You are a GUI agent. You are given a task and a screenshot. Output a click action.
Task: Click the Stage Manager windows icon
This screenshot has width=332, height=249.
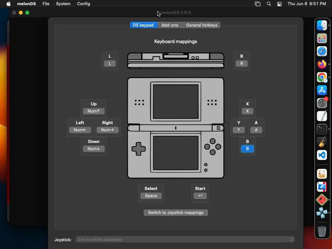[257, 4]
